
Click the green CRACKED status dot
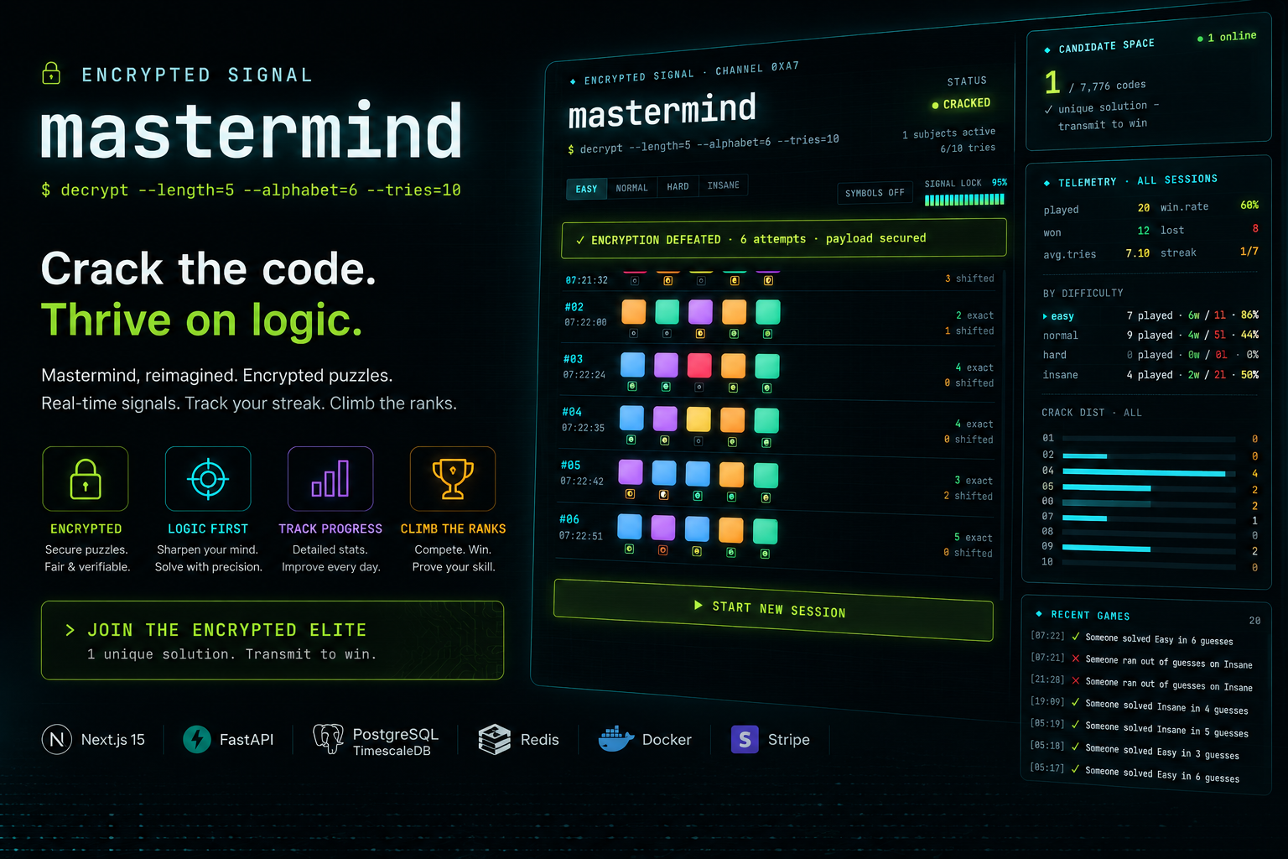tap(935, 105)
